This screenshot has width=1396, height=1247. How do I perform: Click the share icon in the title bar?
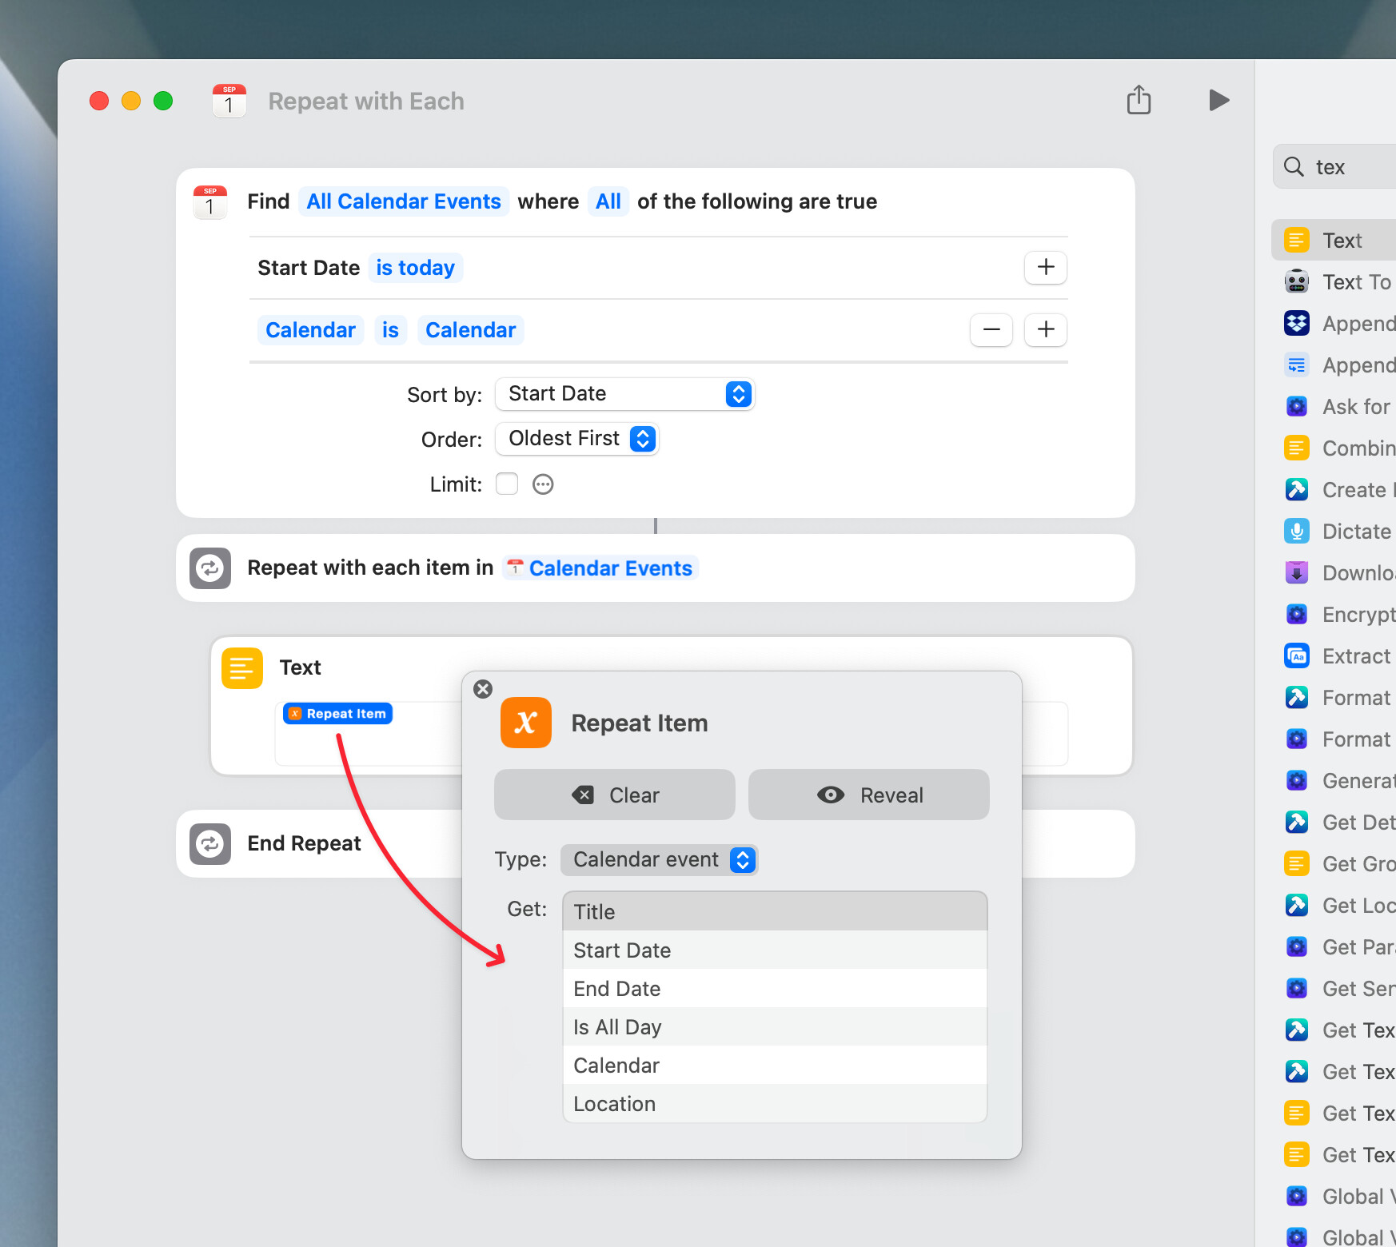[1139, 101]
